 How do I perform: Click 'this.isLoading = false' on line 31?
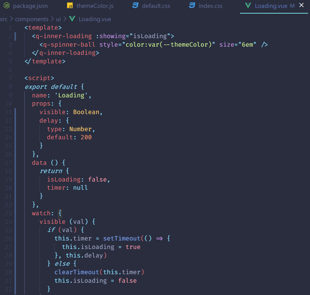[x=95, y=281]
